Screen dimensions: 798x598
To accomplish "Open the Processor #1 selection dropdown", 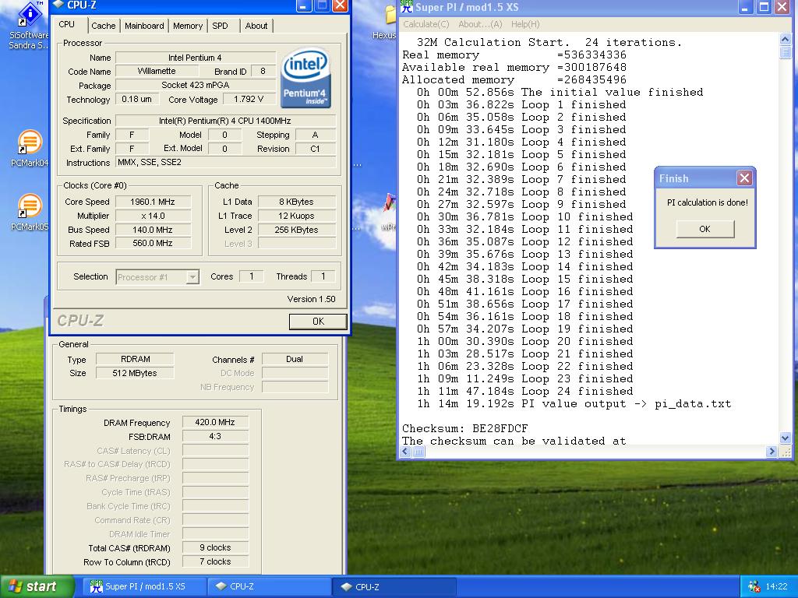I will [192, 277].
